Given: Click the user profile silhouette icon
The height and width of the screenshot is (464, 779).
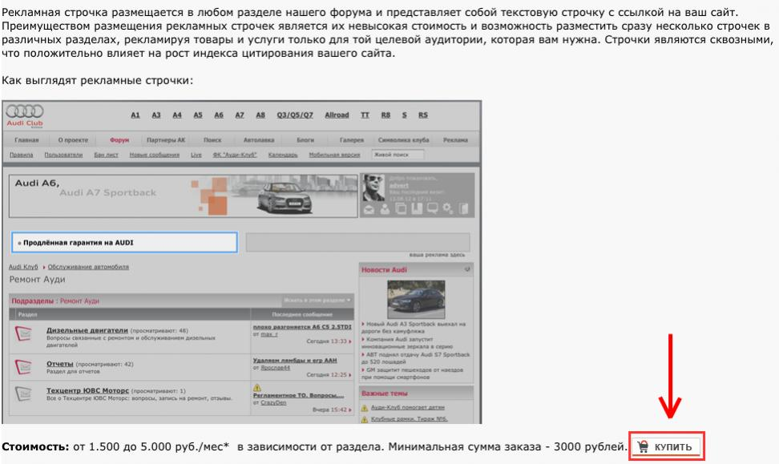Looking at the screenshot, I should click(x=385, y=209).
